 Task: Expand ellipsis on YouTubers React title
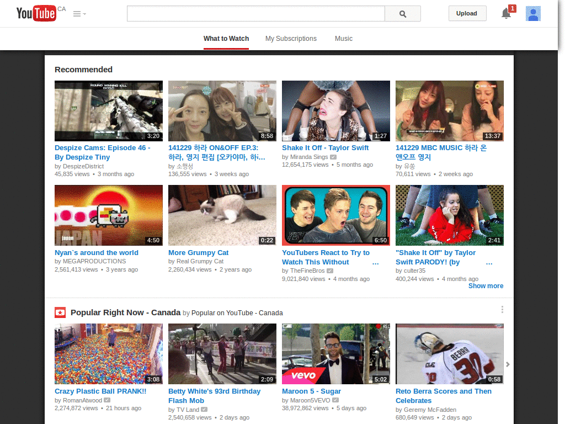tap(375, 263)
